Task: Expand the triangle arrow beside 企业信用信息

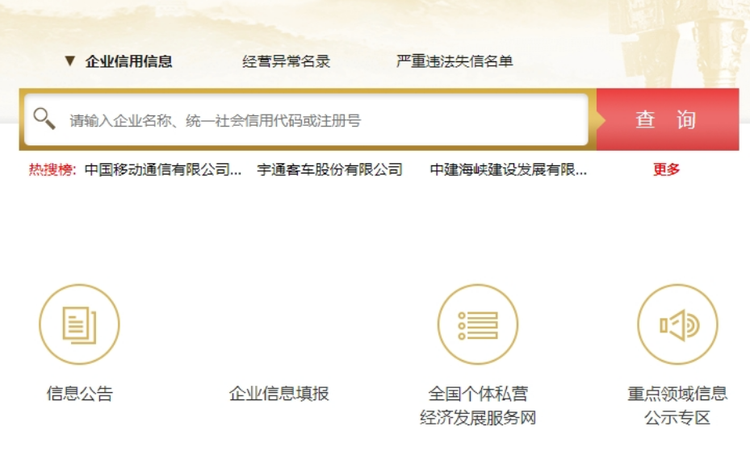Action: [x=69, y=61]
